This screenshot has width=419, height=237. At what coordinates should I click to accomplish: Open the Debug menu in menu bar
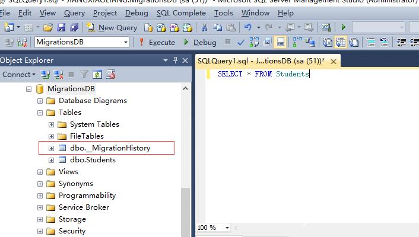(x=137, y=13)
